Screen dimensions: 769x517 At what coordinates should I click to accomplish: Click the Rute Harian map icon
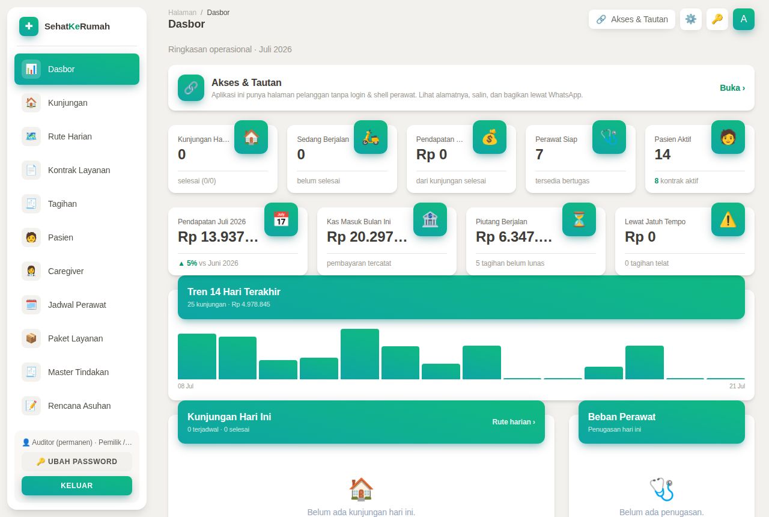pos(31,136)
